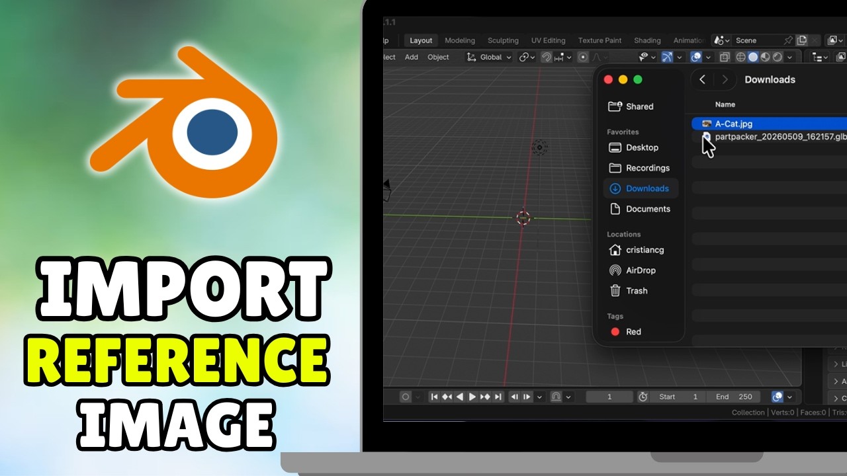Image resolution: width=847 pixels, height=476 pixels.
Task: Open the Global transform orientation dropdown
Action: pyautogui.click(x=490, y=57)
